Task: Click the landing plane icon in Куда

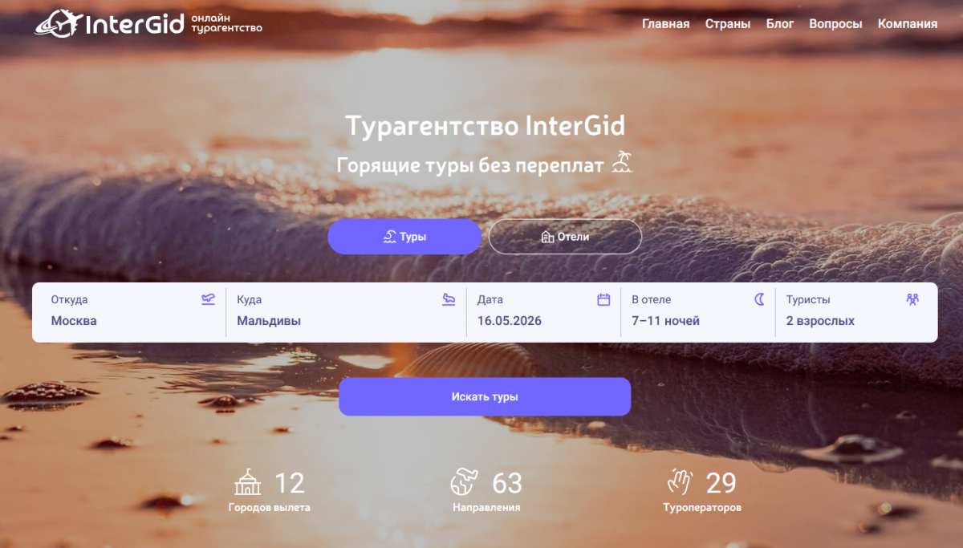Action: [449, 299]
